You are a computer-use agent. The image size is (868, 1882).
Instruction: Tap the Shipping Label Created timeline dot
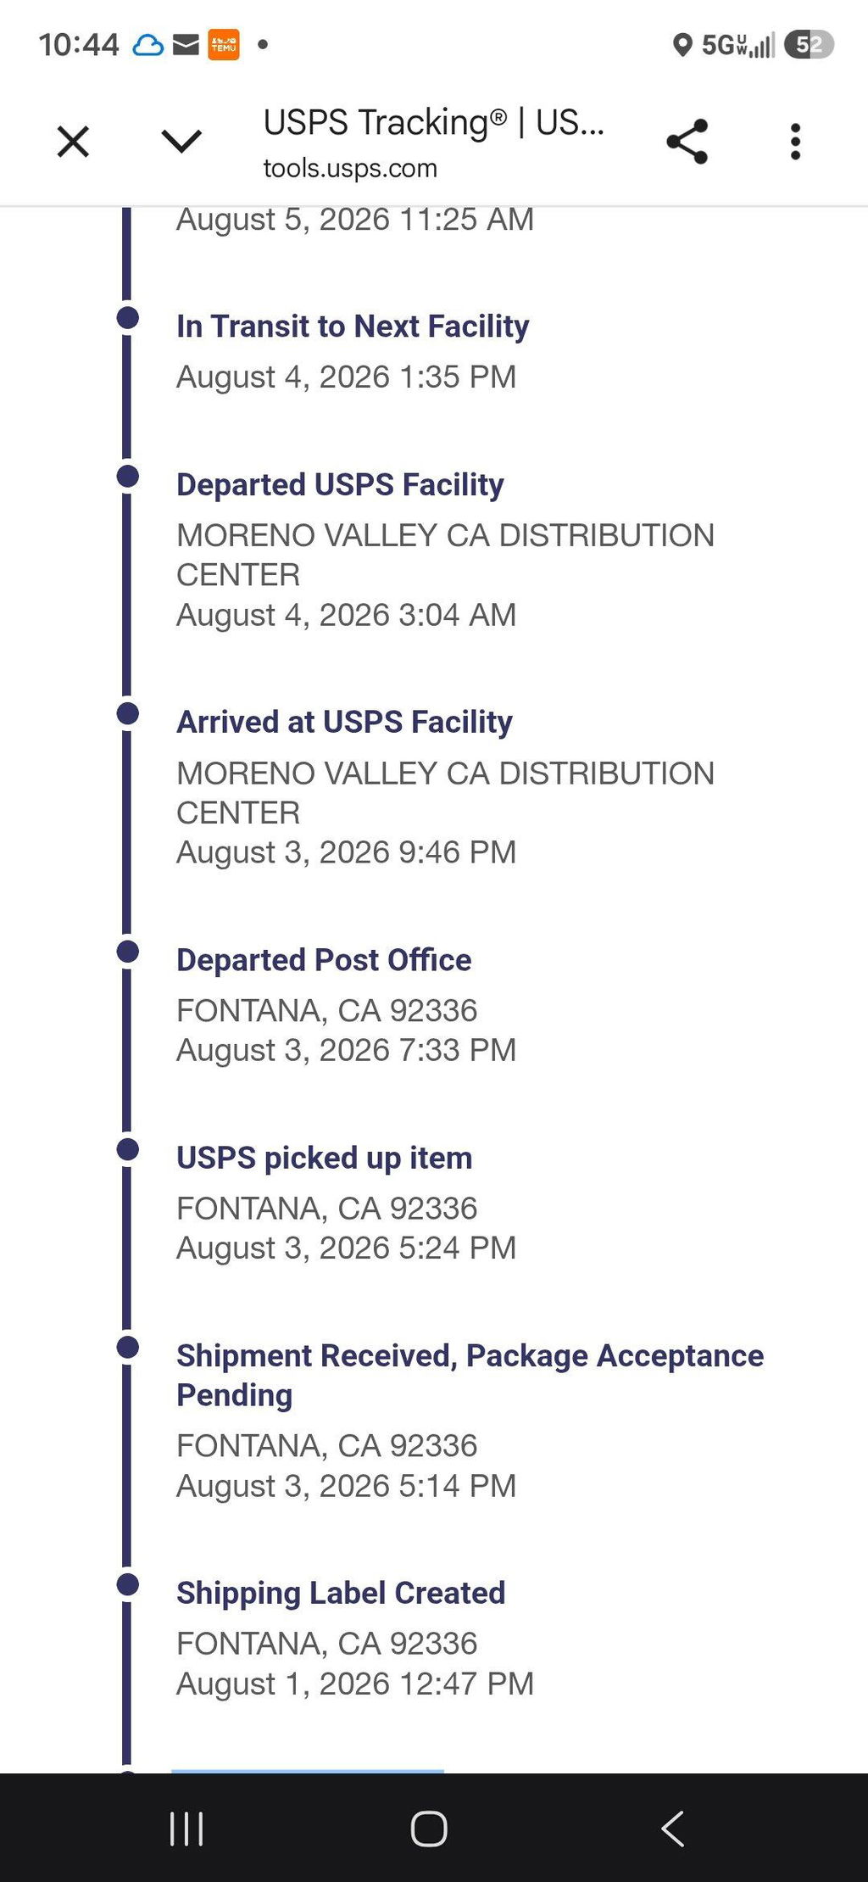pos(128,1584)
